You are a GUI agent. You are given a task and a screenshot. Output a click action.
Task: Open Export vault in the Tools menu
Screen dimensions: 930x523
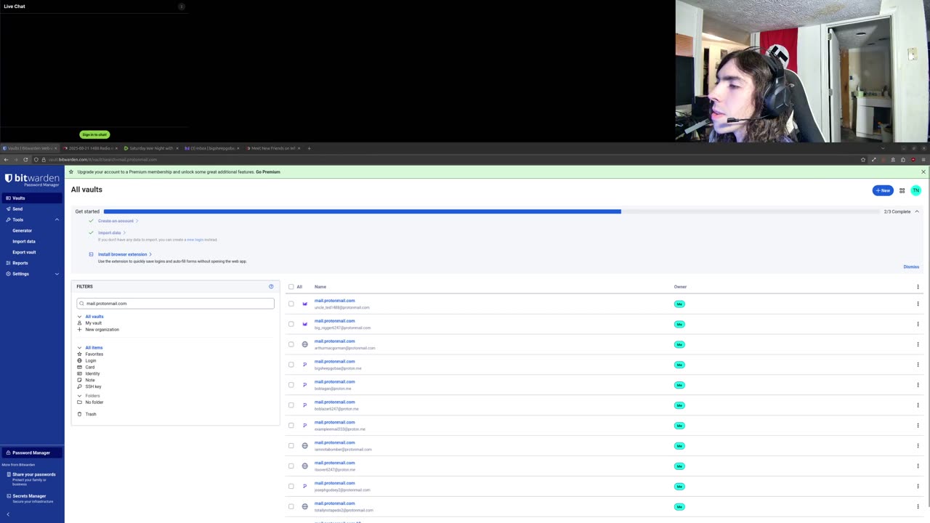pyautogui.click(x=24, y=252)
